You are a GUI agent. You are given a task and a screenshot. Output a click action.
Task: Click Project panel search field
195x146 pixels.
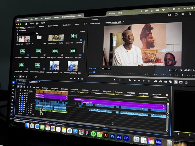pyautogui.click(x=26, y=34)
